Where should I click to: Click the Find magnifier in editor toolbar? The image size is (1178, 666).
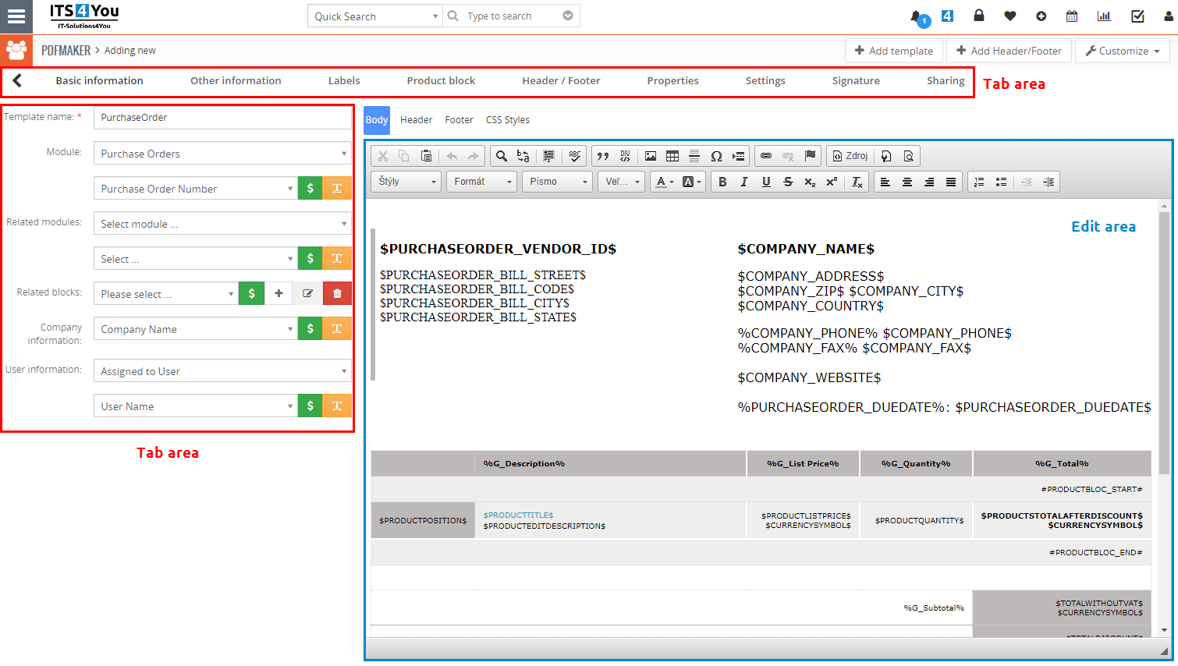tap(502, 156)
